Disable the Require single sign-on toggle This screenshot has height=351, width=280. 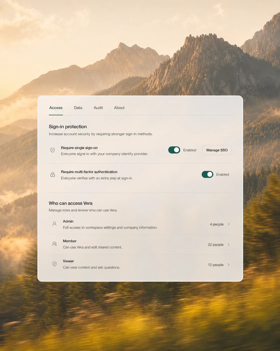coord(174,150)
